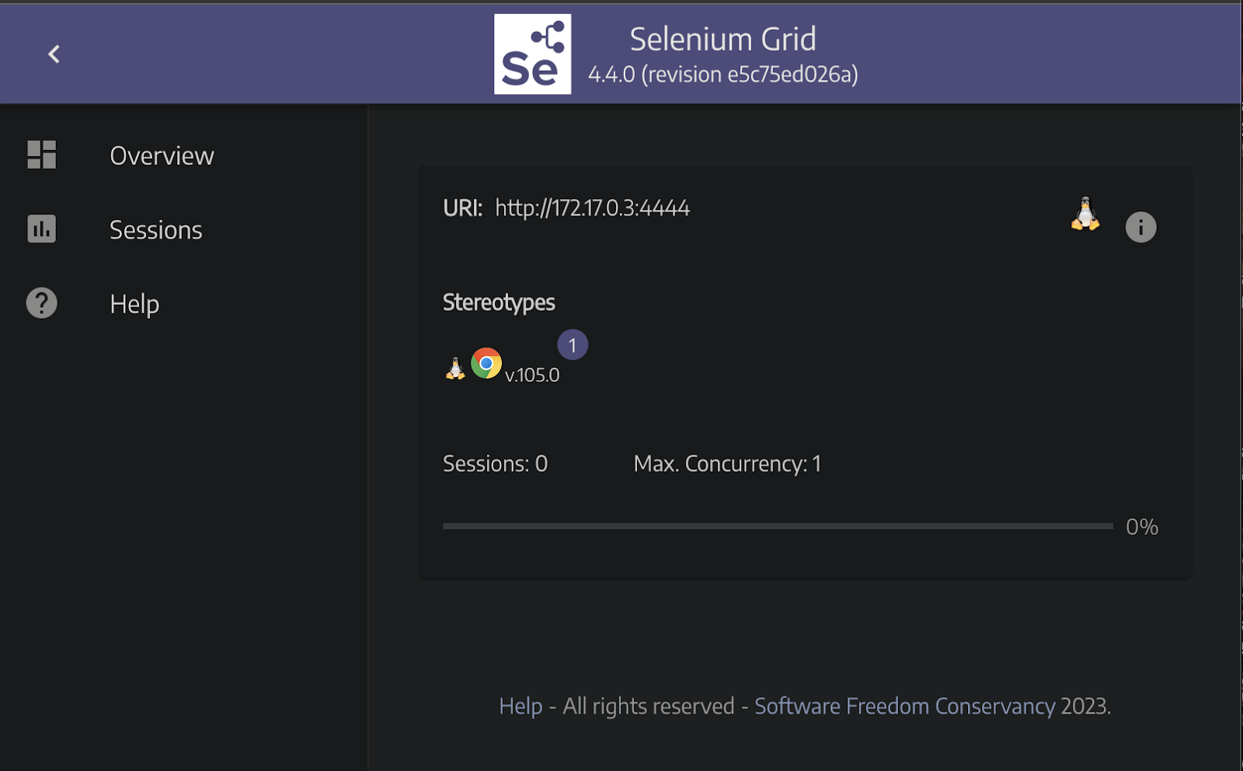Image resolution: width=1243 pixels, height=771 pixels.
Task: Show node details with the info icon
Action: [x=1140, y=227]
